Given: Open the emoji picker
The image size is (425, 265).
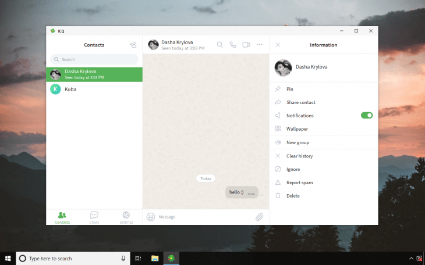Looking at the screenshot, I should [151, 217].
